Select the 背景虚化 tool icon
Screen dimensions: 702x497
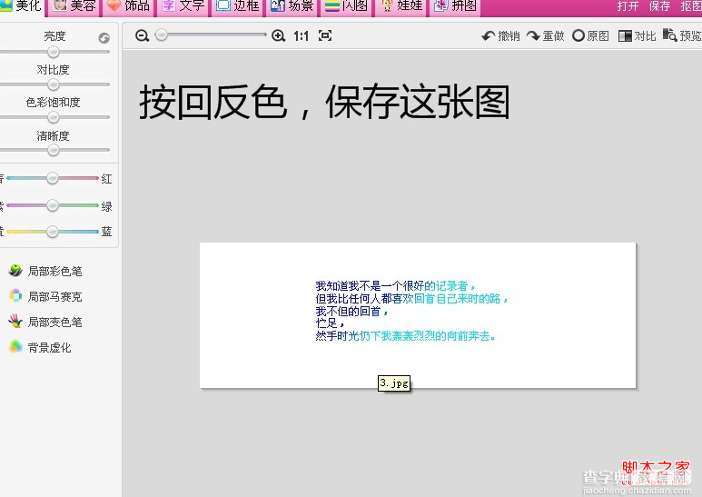tap(15, 346)
